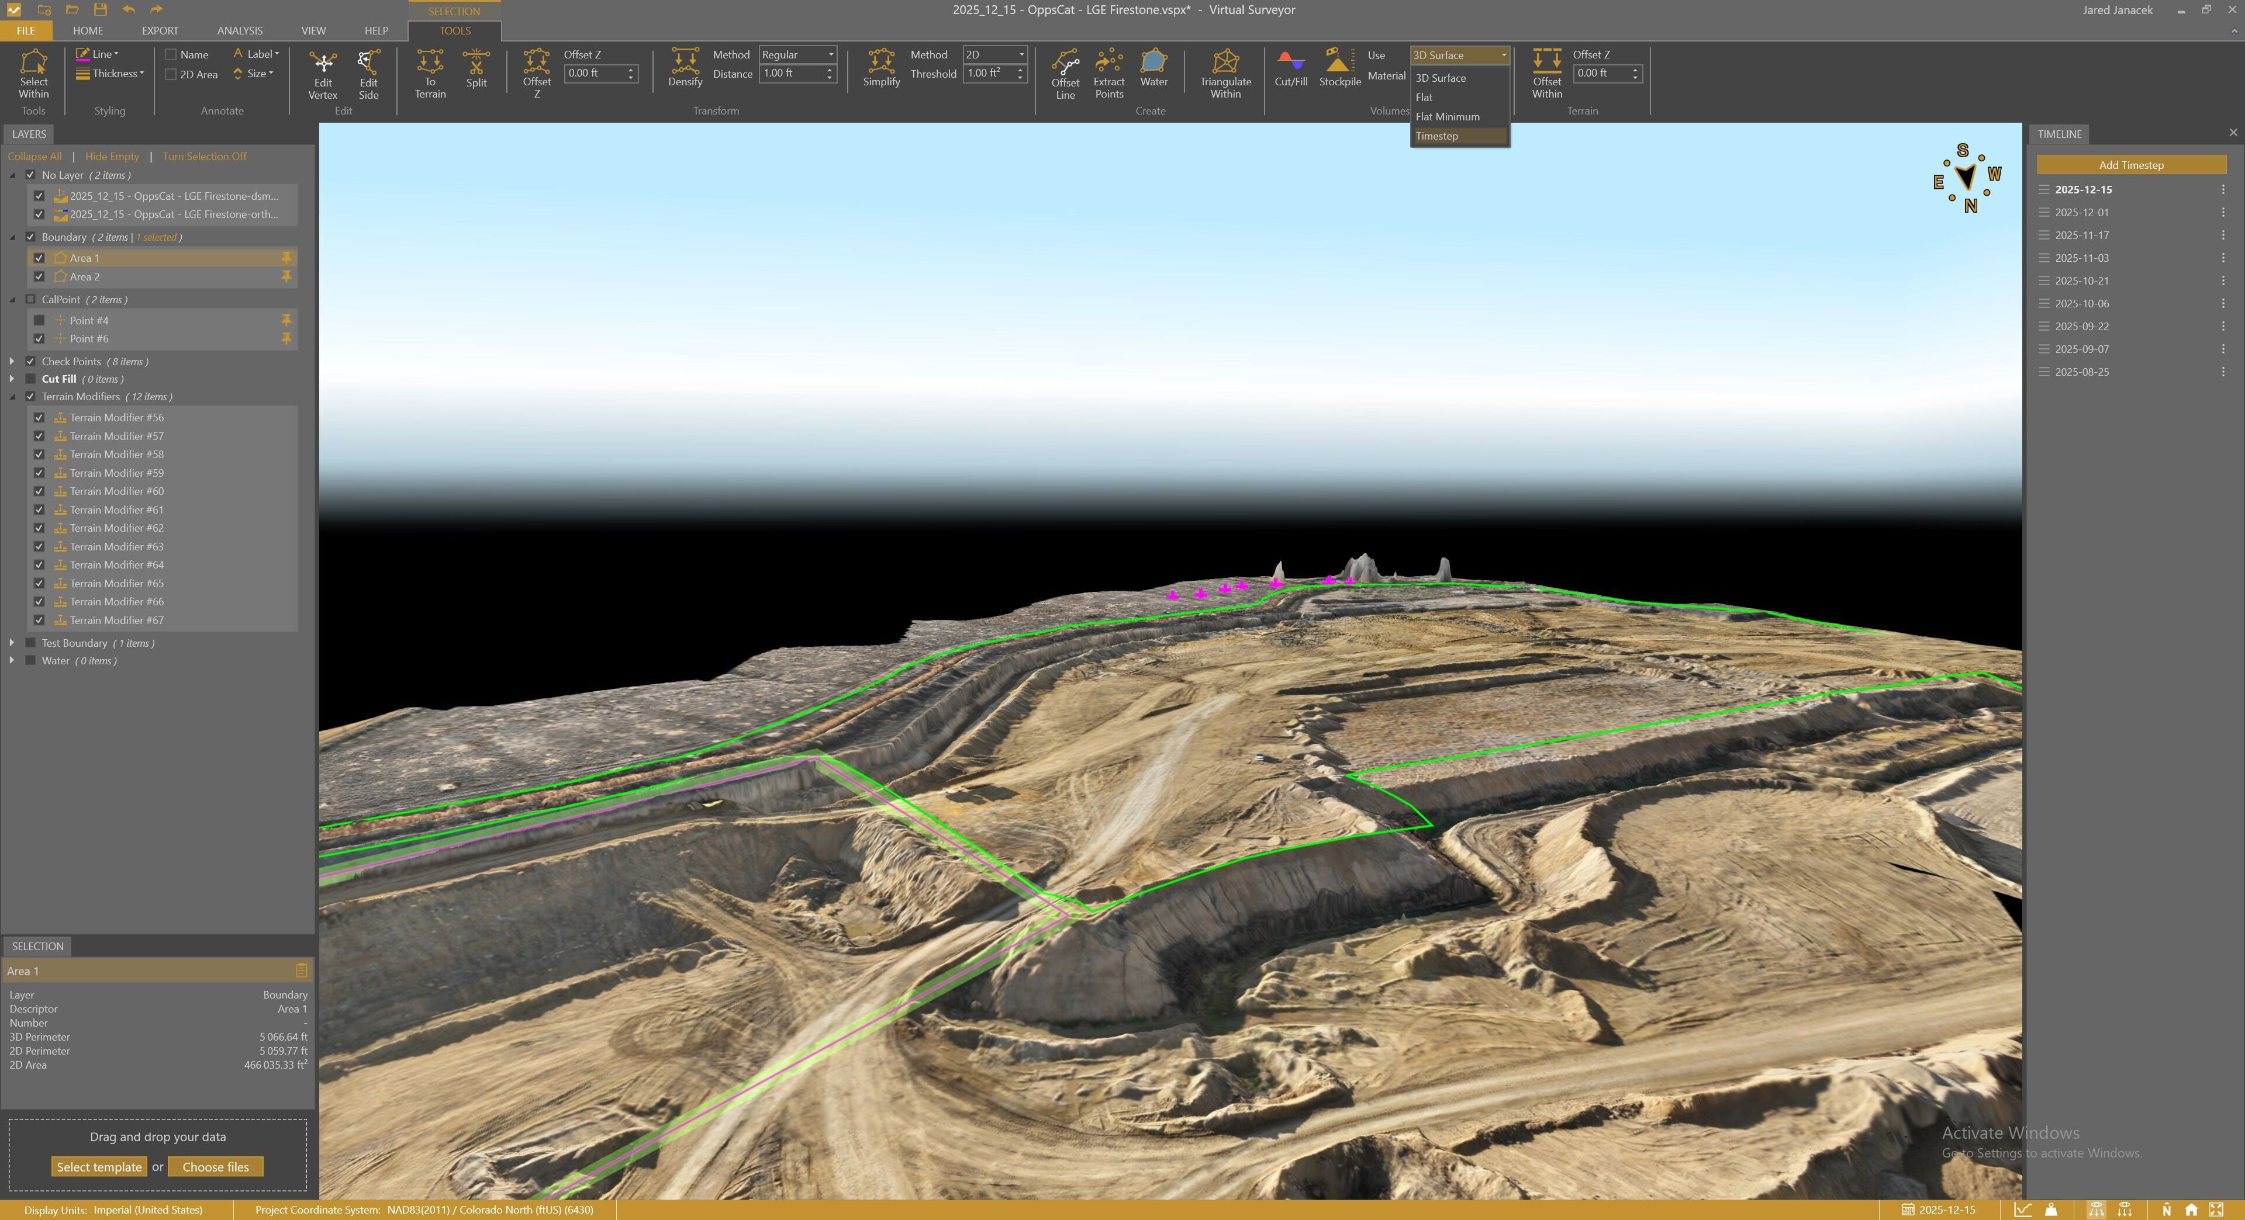Screen dimensions: 2245x1220
Task: Expand the Check Points layer group
Action: 11,362
